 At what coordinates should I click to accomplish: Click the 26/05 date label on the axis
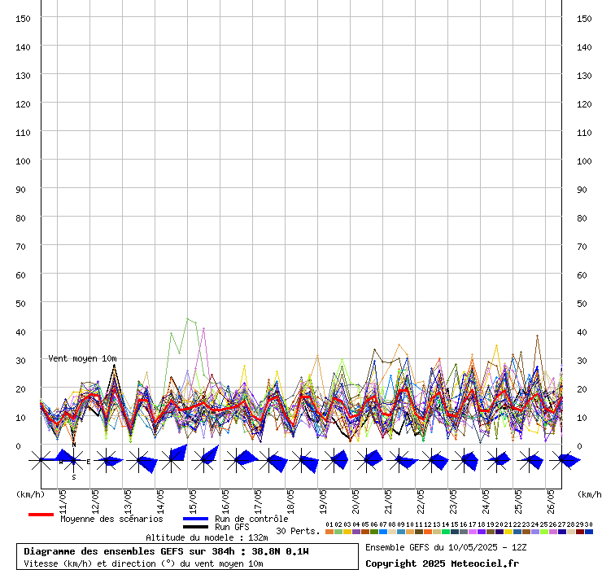(551, 502)
